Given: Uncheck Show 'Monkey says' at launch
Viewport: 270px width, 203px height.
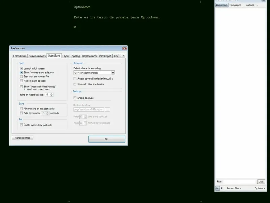Looking at the screenshot, I should coord(21,72).
